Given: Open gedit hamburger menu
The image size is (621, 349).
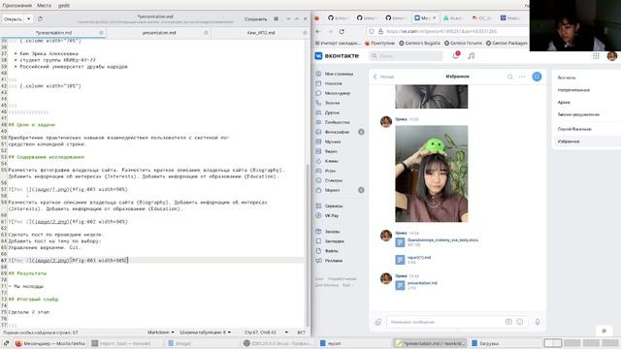Looking at the screenshot, I should [276, 19].
